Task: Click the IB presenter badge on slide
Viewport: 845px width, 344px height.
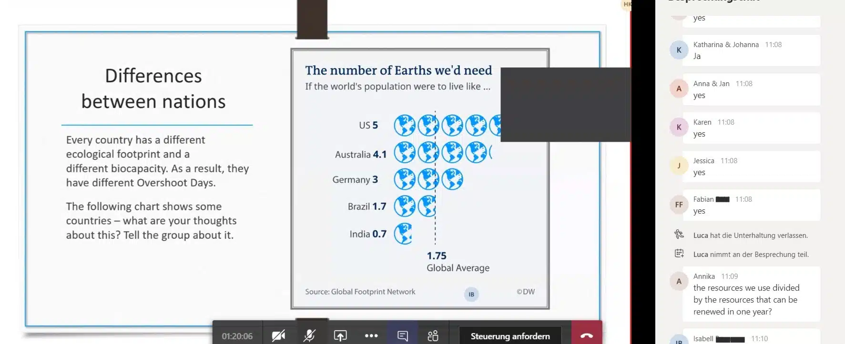Action: (x=471, y=294)
